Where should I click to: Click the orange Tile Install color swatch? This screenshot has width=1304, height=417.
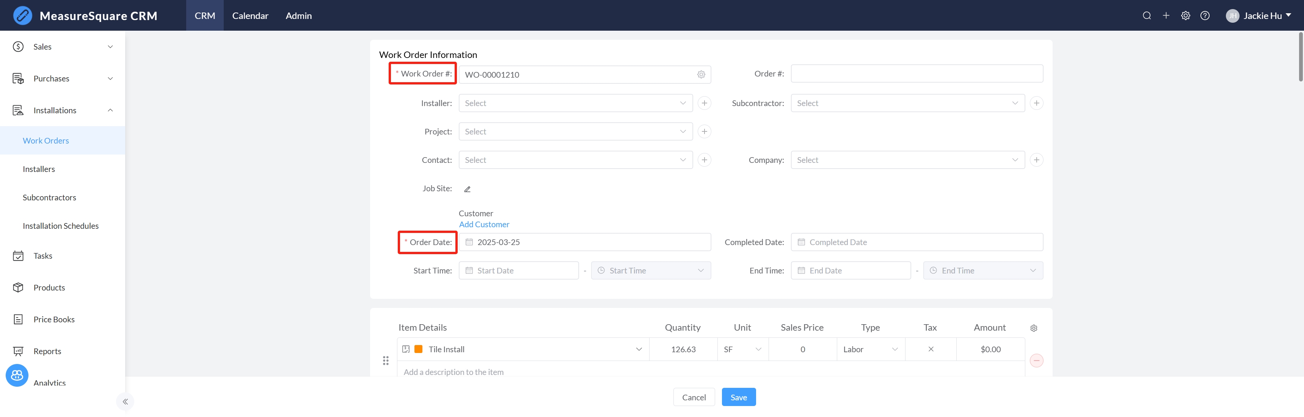click(x=418, y=349)
